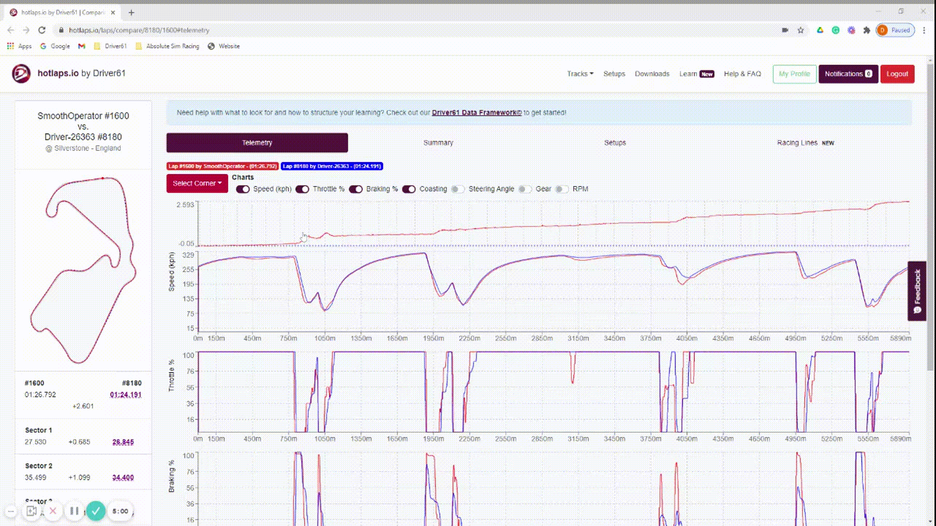This screenshot has width=936, height=526.
Task: Follow the Driver61 Data Framework link
Action: (476, 113)
